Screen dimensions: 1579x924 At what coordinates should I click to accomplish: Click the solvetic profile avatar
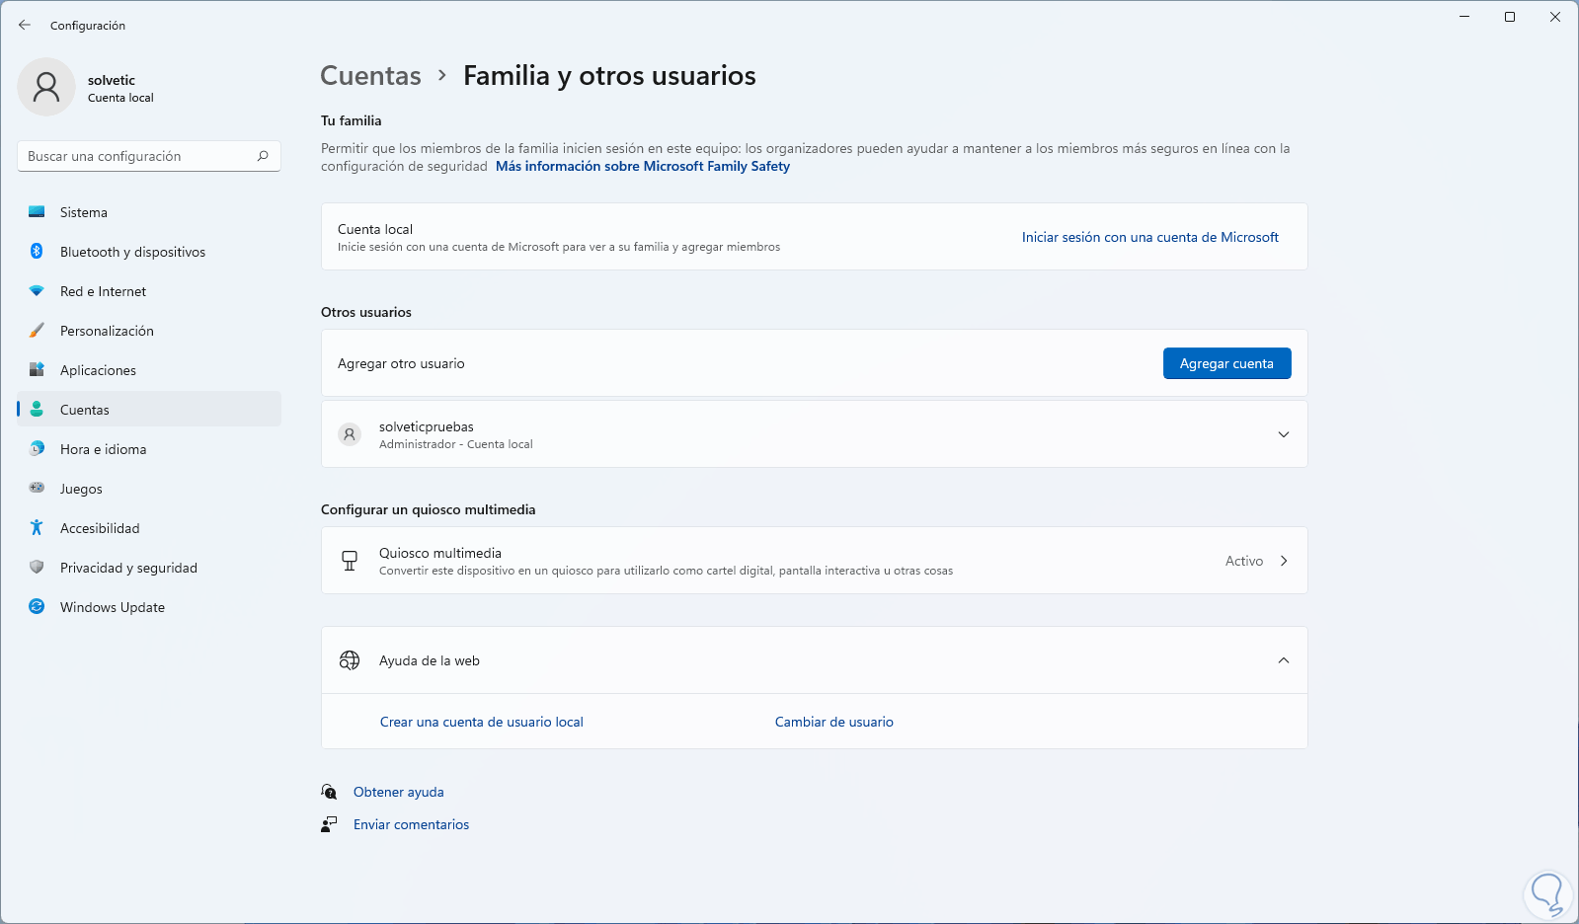point(46,87)
